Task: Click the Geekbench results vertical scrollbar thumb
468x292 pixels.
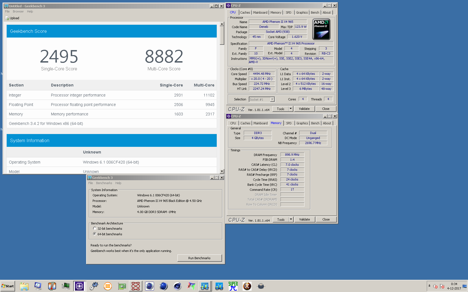Action: click(222, 36)
